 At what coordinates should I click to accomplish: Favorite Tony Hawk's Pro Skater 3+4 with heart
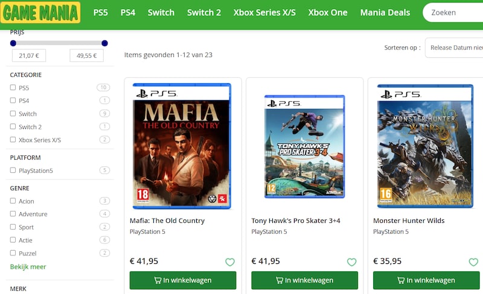352,262
